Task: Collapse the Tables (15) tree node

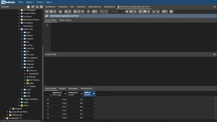Action: click(19, 29)
